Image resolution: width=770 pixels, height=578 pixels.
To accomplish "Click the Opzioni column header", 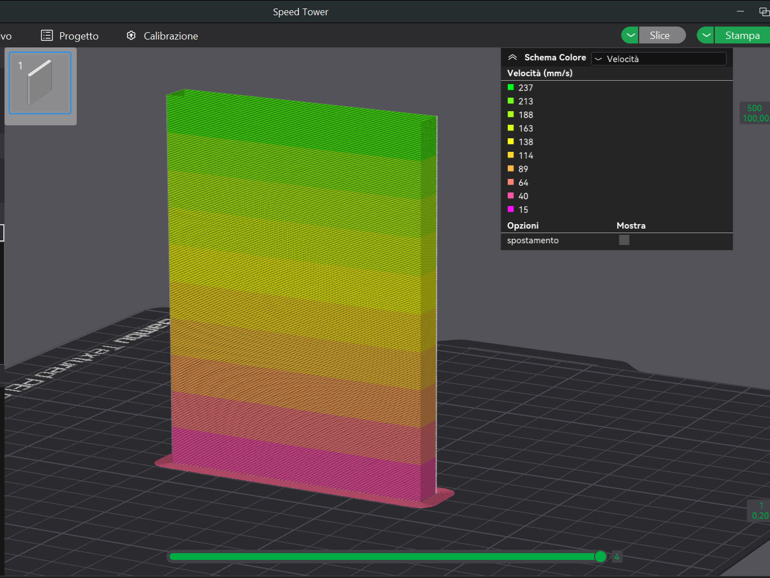I will (x=523, y=225).
